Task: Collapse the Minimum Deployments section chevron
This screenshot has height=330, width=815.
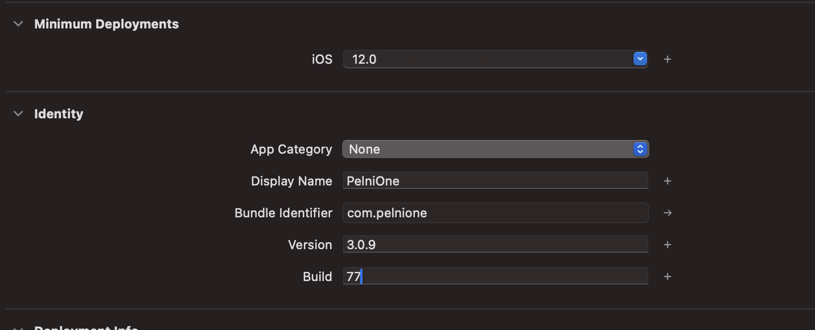Action: (x=18, y=24)
